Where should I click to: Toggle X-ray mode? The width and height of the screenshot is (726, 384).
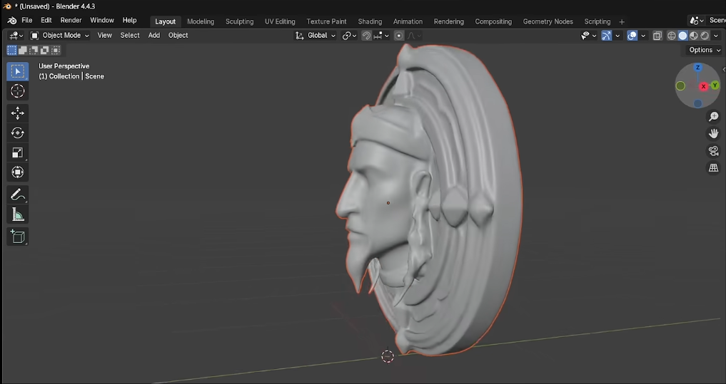[x=657, y=36]
